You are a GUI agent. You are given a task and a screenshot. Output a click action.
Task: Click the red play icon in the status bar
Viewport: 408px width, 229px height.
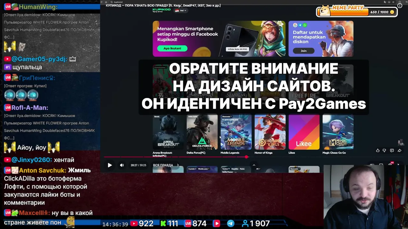[x=217, y=224]
